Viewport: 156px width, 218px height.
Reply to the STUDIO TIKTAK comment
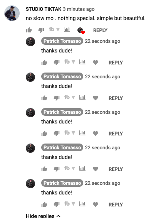coord(100,30)
